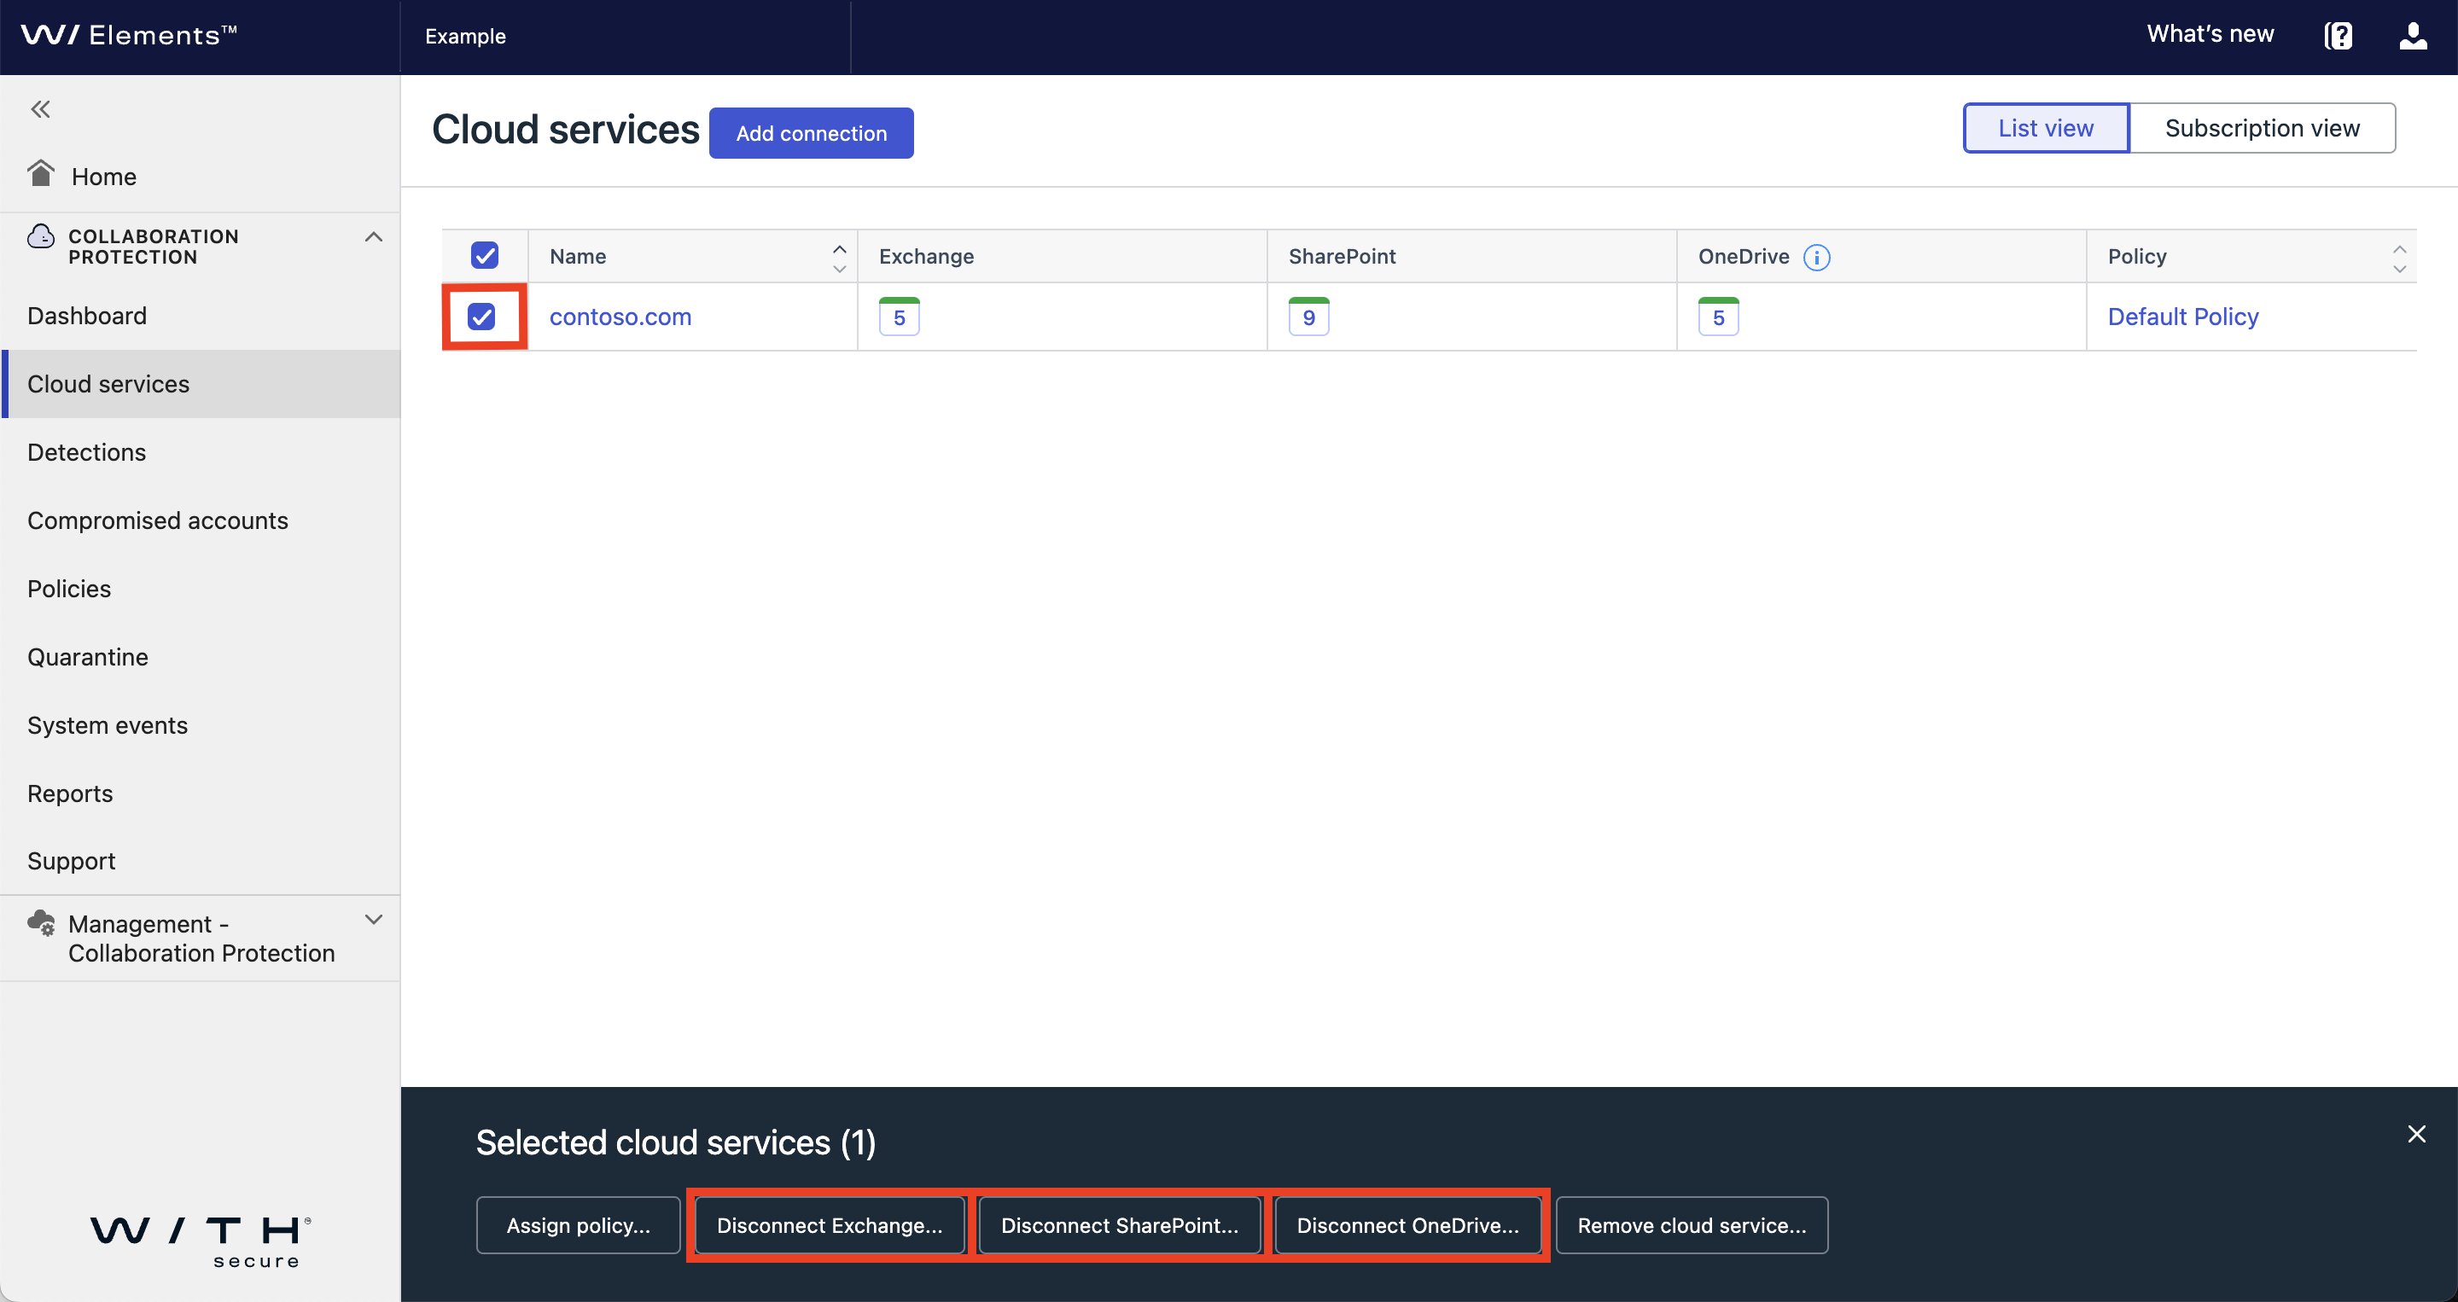Click Disconnect Exchange... button
2458x1302 pixels.
point(830,1226)
